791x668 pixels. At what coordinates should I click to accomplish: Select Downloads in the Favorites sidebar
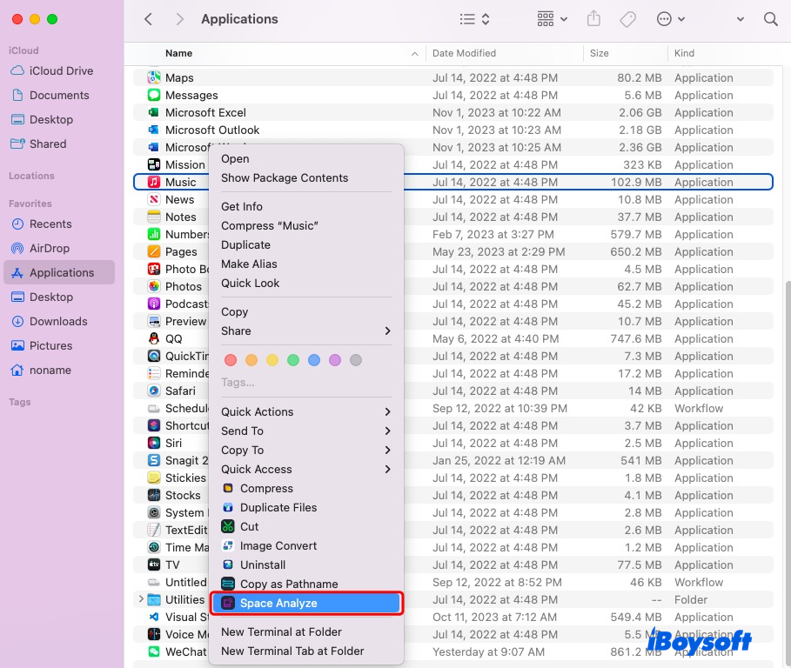click(x=41, y=321)
